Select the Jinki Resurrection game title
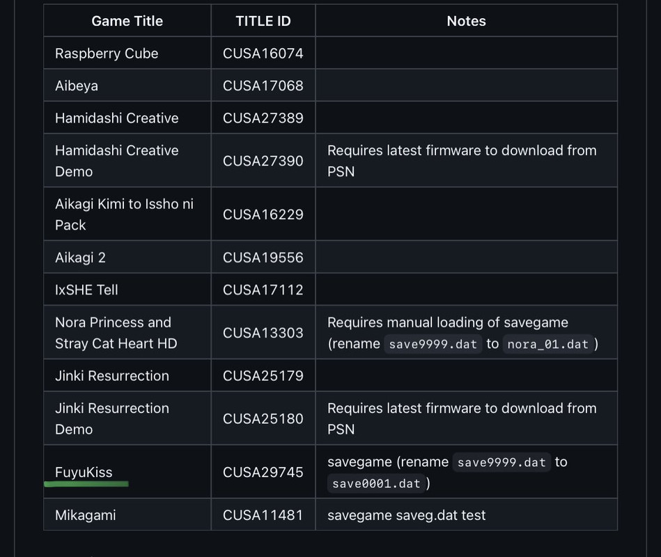Image resolution: width=661 pixels, height=557 pixels. pos(111,376)
